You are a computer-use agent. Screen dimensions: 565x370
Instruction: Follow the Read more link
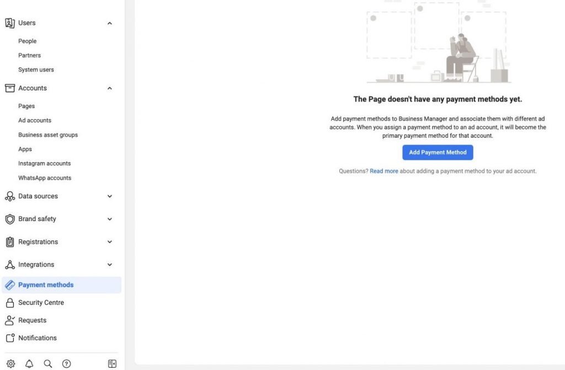[x=384, y=171]
